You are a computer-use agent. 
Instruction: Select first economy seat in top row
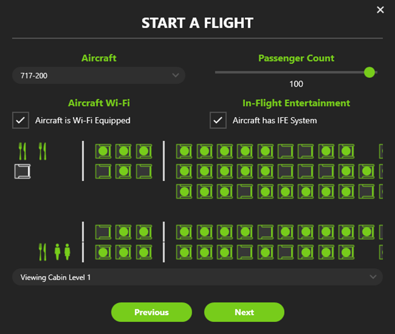(184, 151)
